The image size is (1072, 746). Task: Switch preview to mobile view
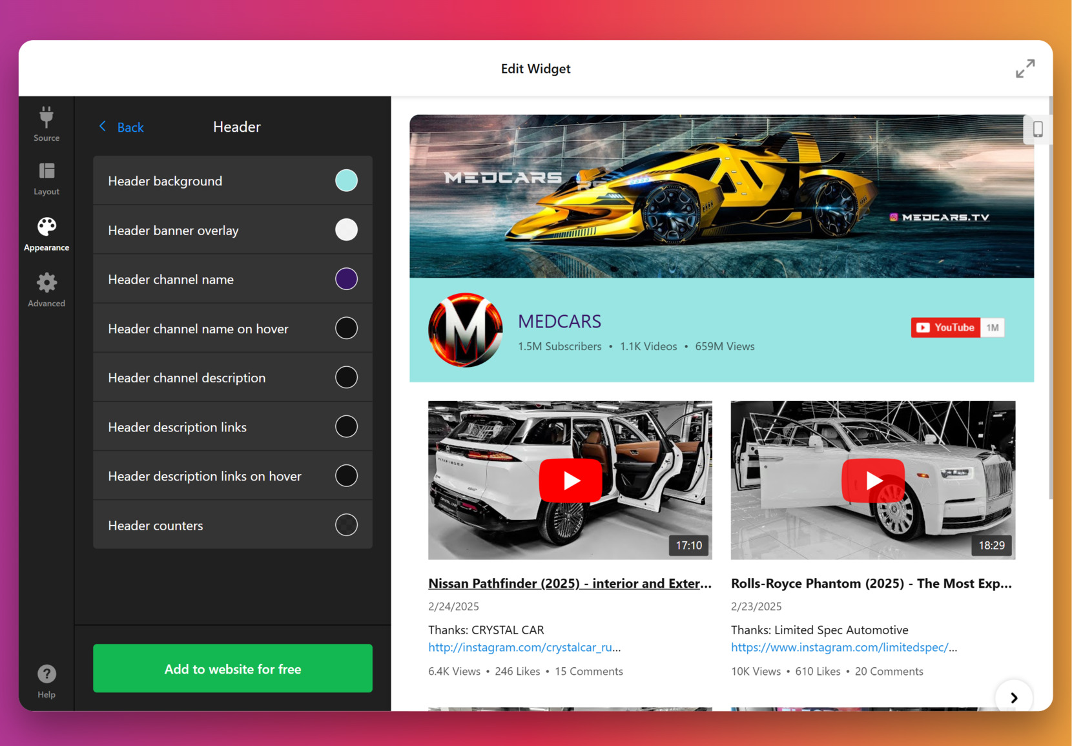[1038, 129]
